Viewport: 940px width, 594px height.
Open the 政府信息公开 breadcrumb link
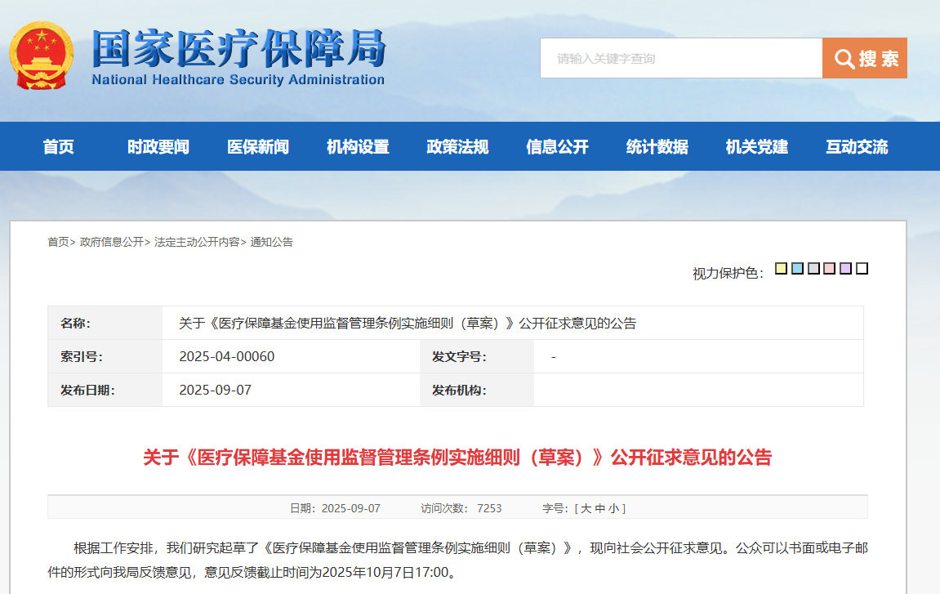pos(111,242)
